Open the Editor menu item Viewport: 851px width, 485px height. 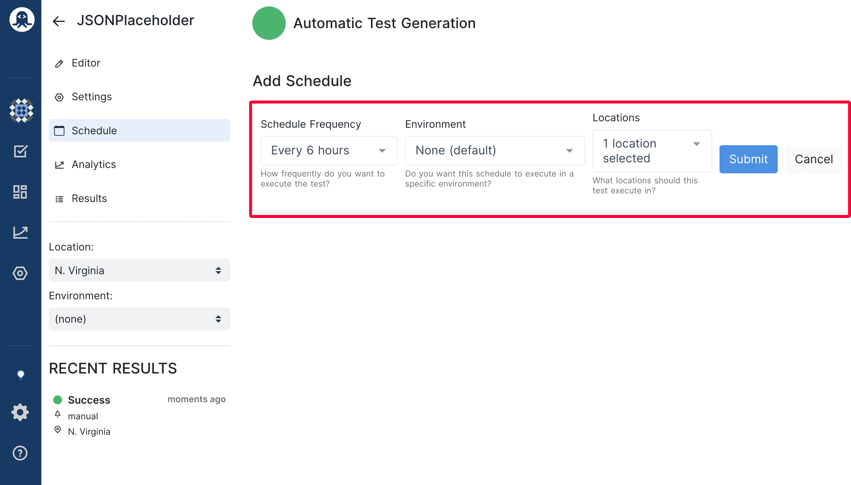pos(139,63)
